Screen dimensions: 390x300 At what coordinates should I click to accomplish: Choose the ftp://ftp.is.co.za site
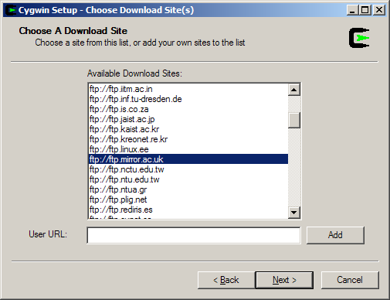(x=188, y=109)
